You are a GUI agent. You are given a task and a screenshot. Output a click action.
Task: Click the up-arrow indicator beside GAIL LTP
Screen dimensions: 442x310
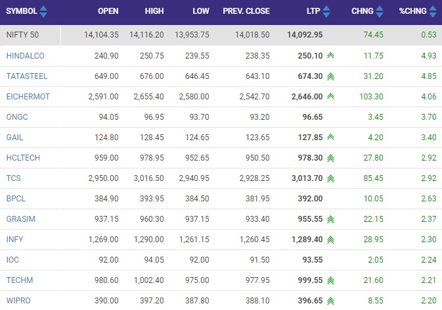point(330,137)
